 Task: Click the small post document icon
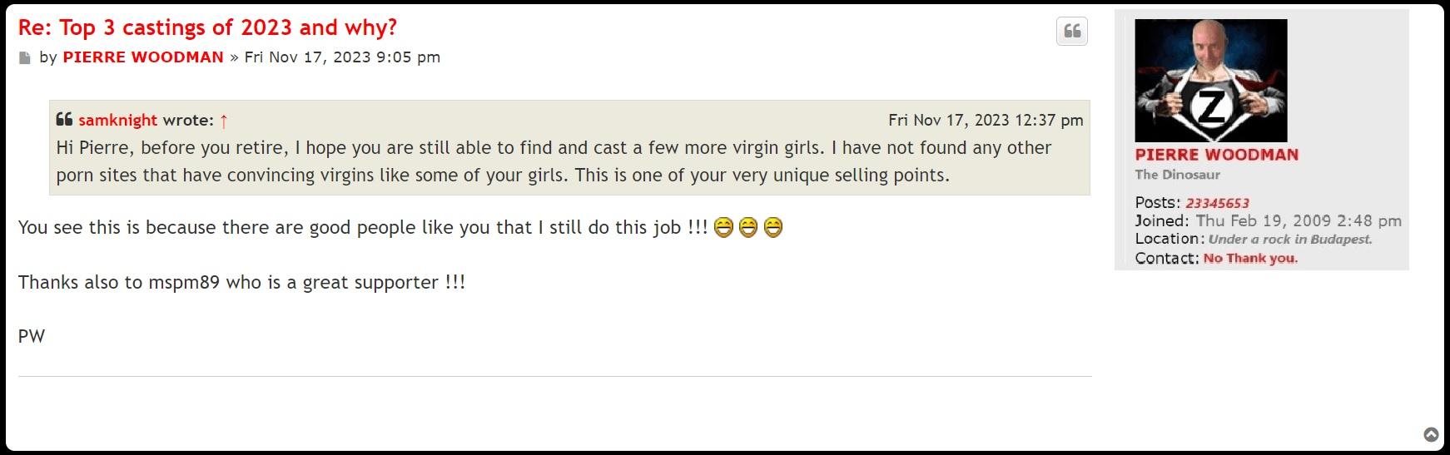(25, 58)
